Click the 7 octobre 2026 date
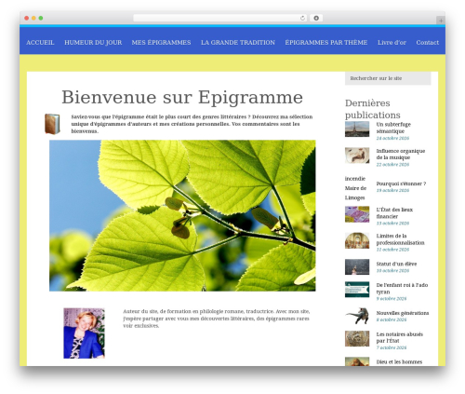Image resolution: width=465 pixels, height=394 pixels. click(392, 347)
